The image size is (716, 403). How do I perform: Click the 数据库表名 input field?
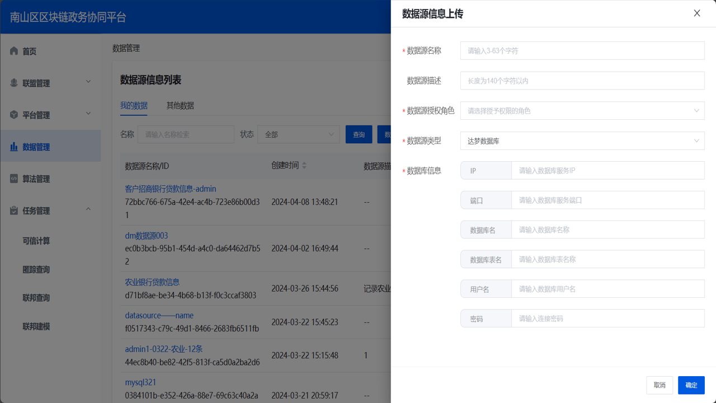coord(608,259)
